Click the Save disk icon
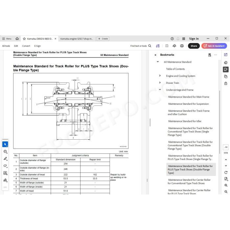This screenshot has height=230, width=230. [x=167, y=46]
